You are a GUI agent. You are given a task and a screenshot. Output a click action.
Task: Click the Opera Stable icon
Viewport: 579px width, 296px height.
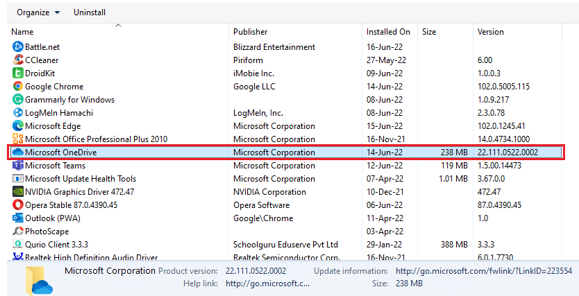(x=18, y=205)
